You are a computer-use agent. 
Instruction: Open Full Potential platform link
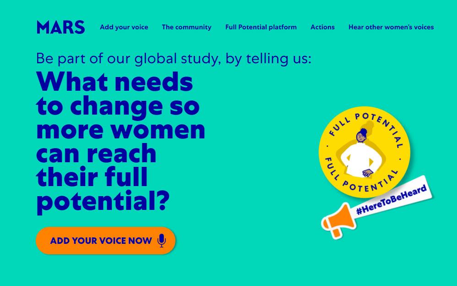(x=261, y=27)
